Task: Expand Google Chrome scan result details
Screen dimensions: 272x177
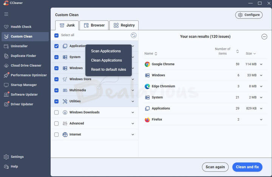Action: (x=261, y=64)
